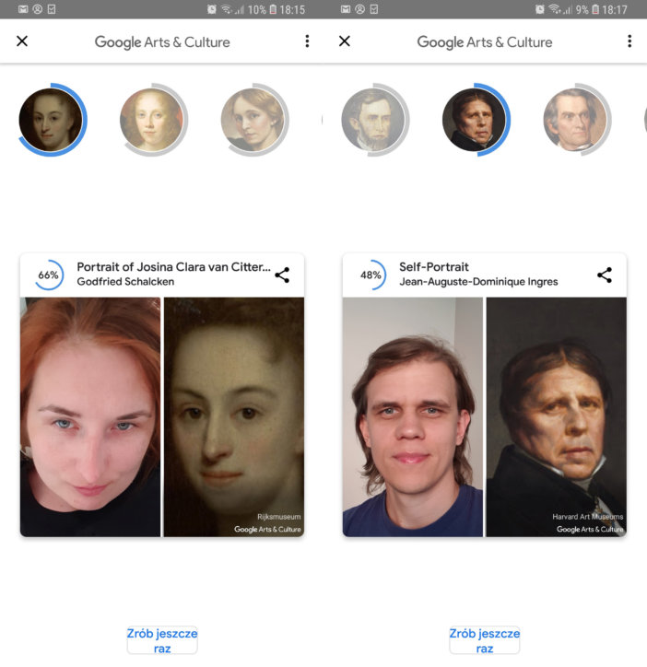Tap Gmail notification icon in right status bar

(346, 9)
